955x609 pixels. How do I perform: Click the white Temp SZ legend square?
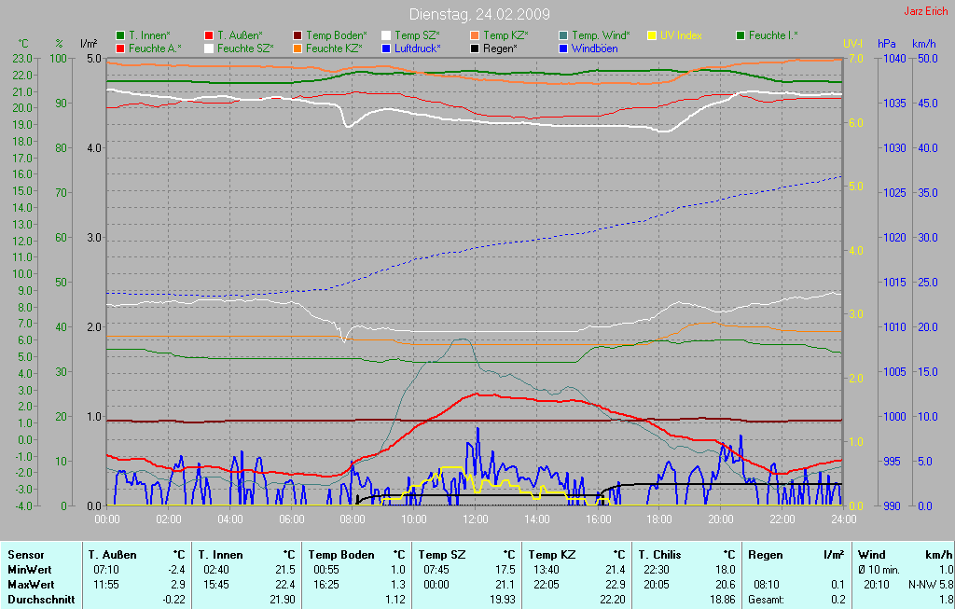point(386,35)
